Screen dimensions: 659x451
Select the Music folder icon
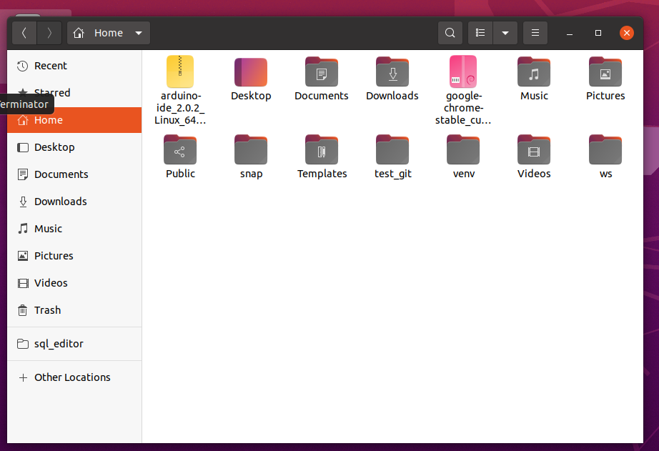click(534, 72)
